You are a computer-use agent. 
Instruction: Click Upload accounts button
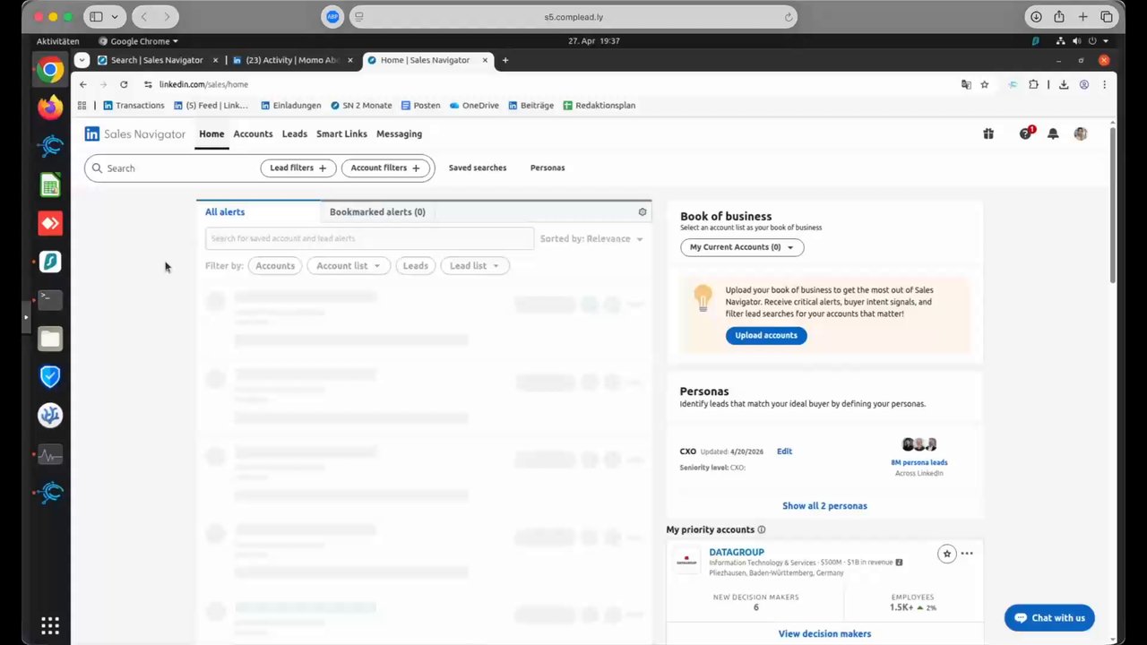pyautogui.click(x=766, y=335)
